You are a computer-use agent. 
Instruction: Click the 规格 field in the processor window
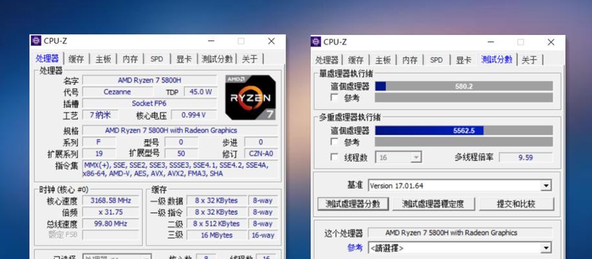tap(180, 131)
